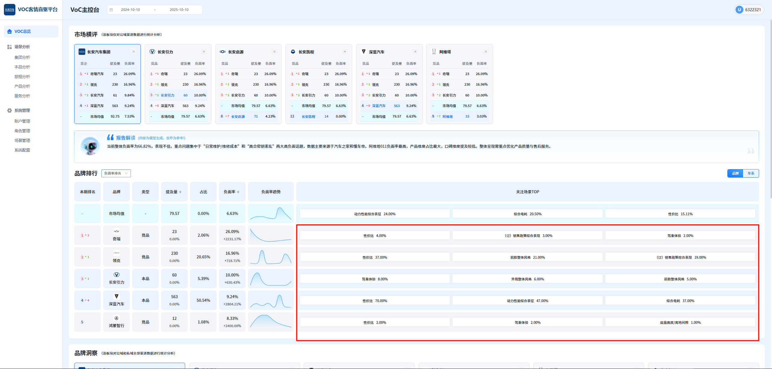Open 负面率排名 dropdown
The image size is (772, 369).
pos(116,173)
